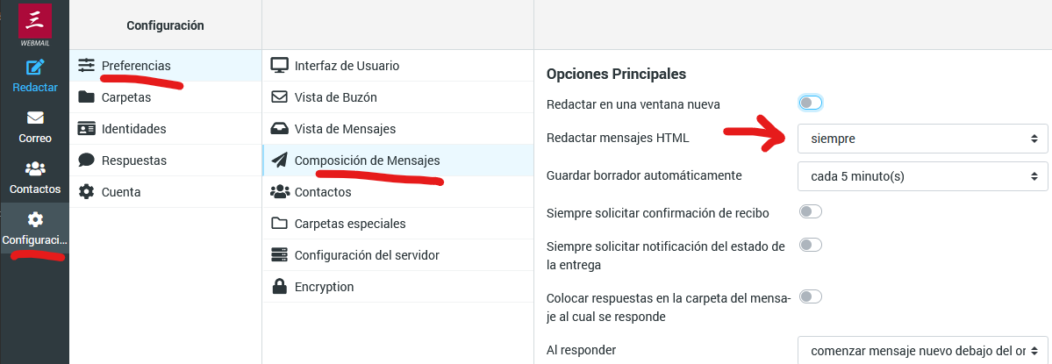Toggle Colocar respuestas en la carpeta switch
The image size is (1052, 364).
[811, 296]
